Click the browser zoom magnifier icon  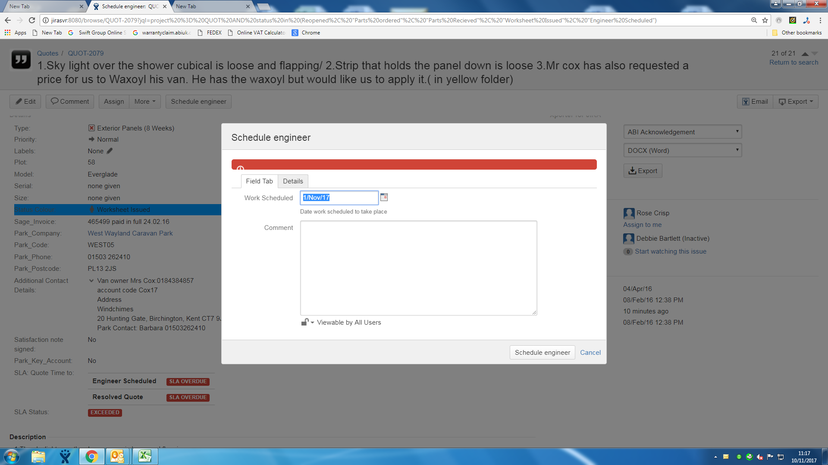754,20
